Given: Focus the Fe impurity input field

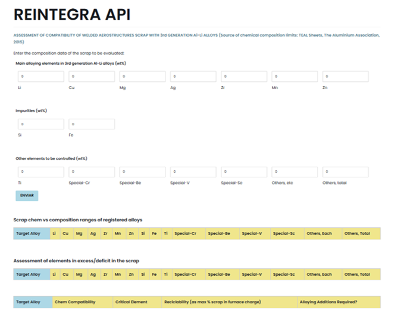Looking at the screenshot, I should click(x=92, y=124).
